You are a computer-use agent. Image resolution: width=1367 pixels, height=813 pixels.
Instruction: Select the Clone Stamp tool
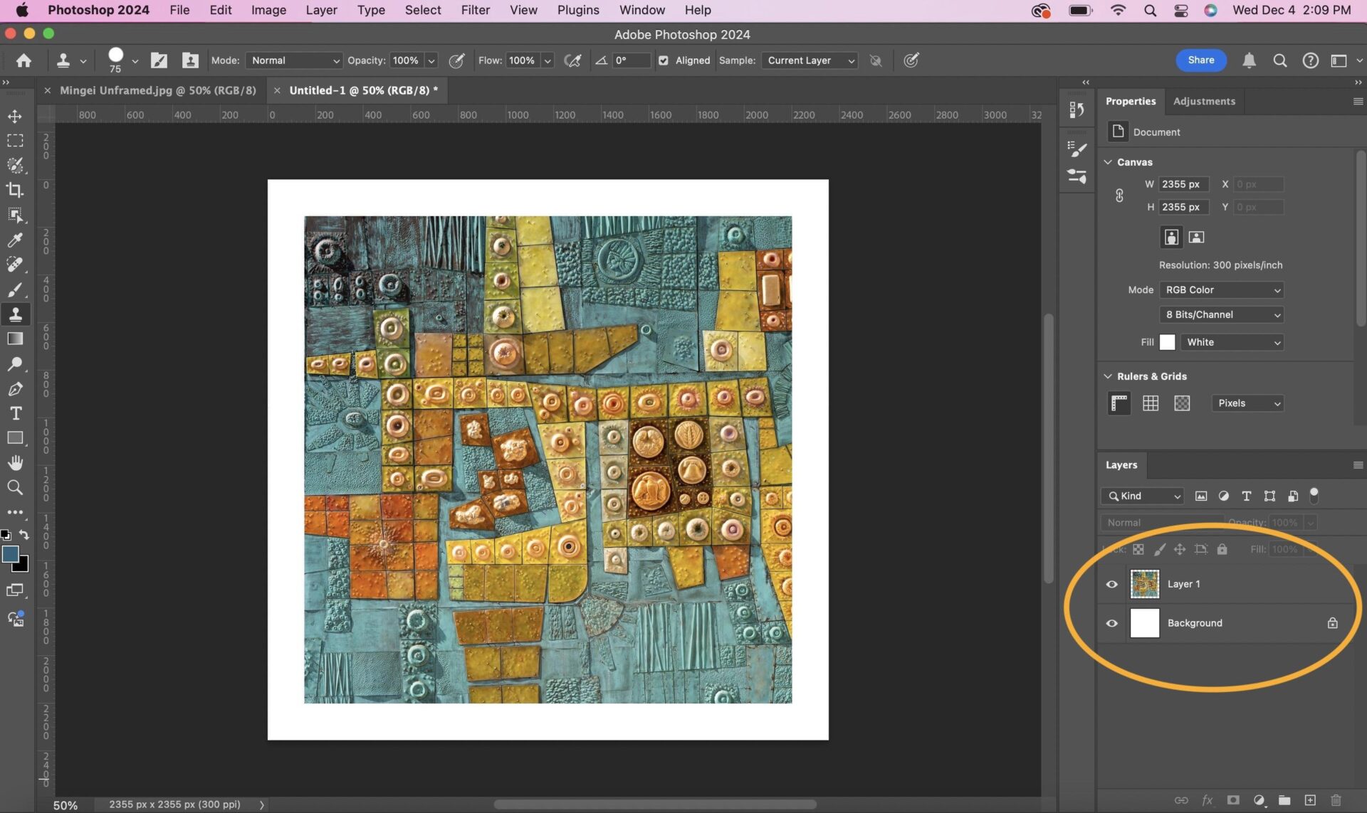tap(15, 314)
